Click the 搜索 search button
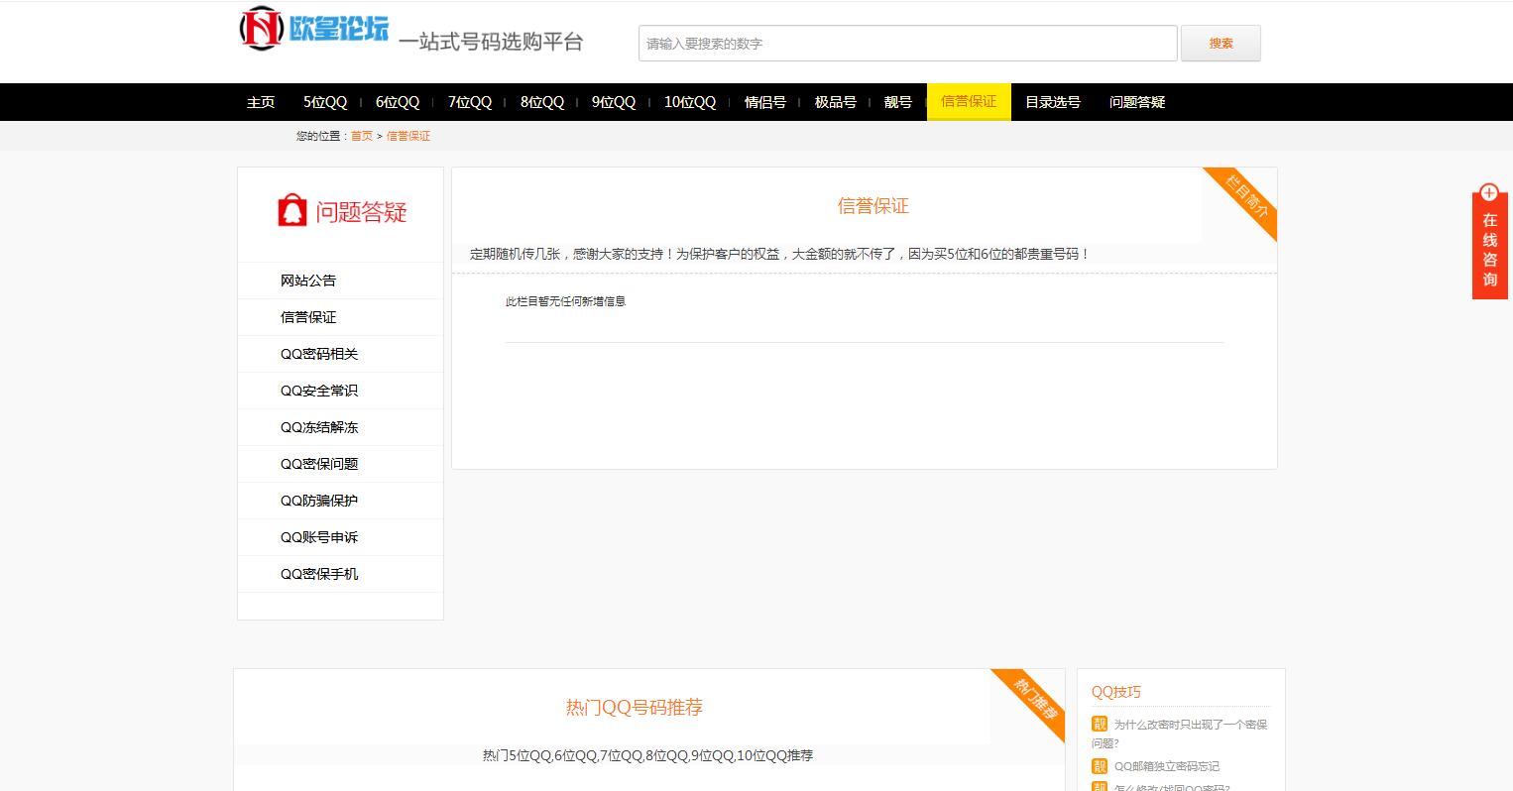 pos(1220,43)
